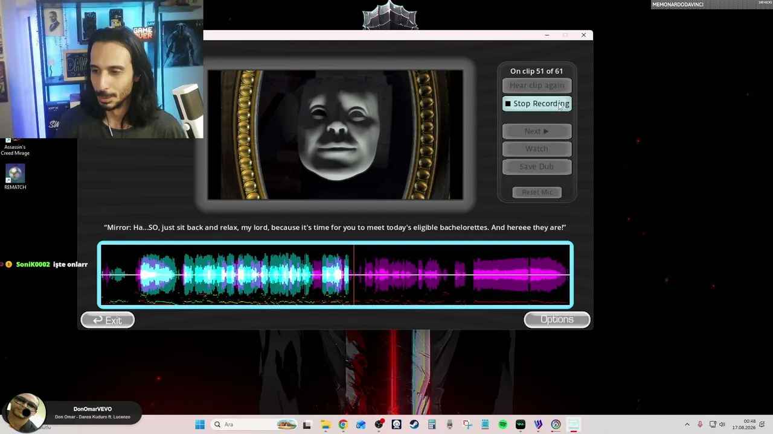The height and width of the screenshot is (434, 773).
Task: Open Spotify from the taskbar
Action: 502,424
